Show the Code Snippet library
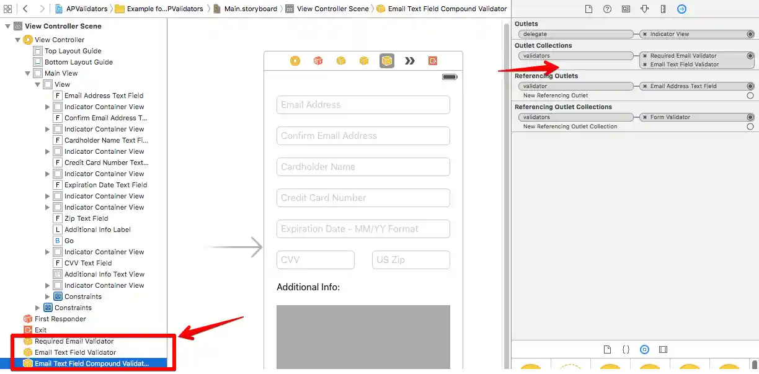Viewport: 759px width, 374px height. click(x=626, y=349)
